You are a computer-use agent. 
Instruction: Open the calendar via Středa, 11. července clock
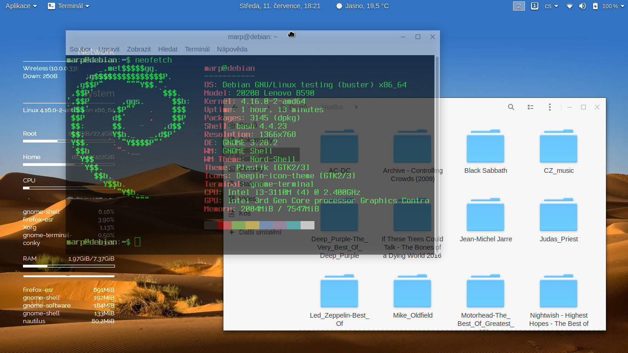pos(280,6)
